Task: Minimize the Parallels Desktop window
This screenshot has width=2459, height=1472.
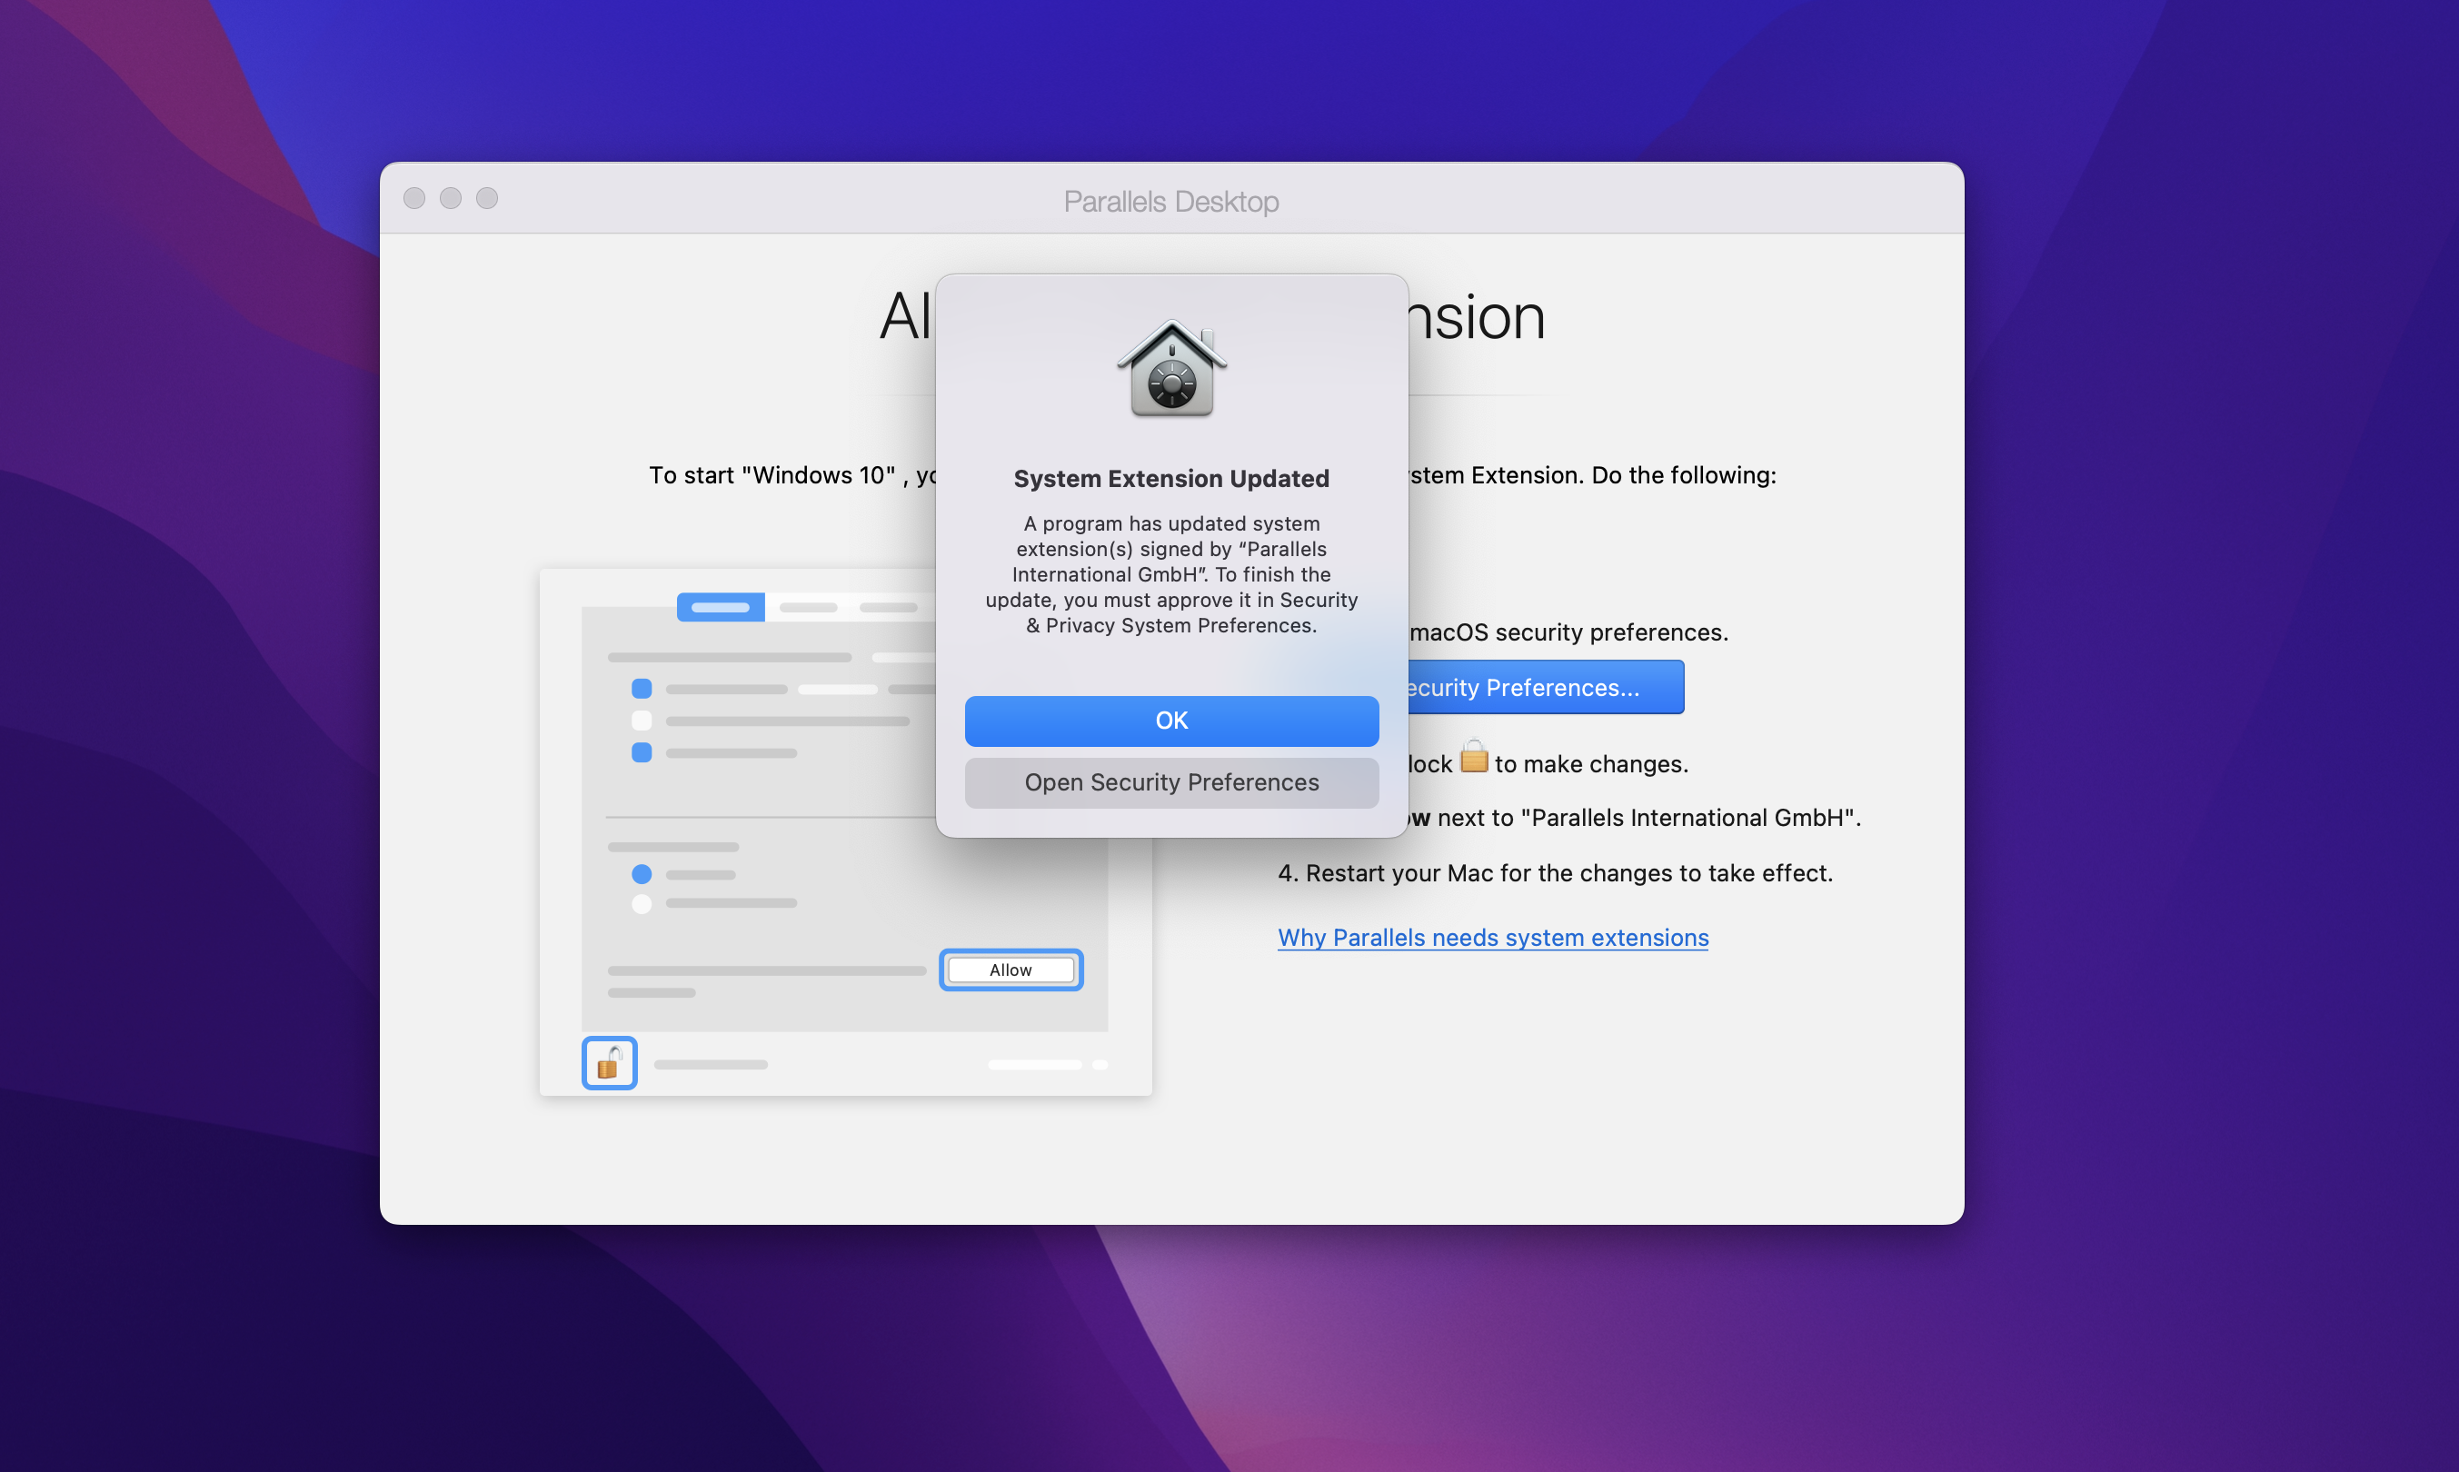Action: 451,198
